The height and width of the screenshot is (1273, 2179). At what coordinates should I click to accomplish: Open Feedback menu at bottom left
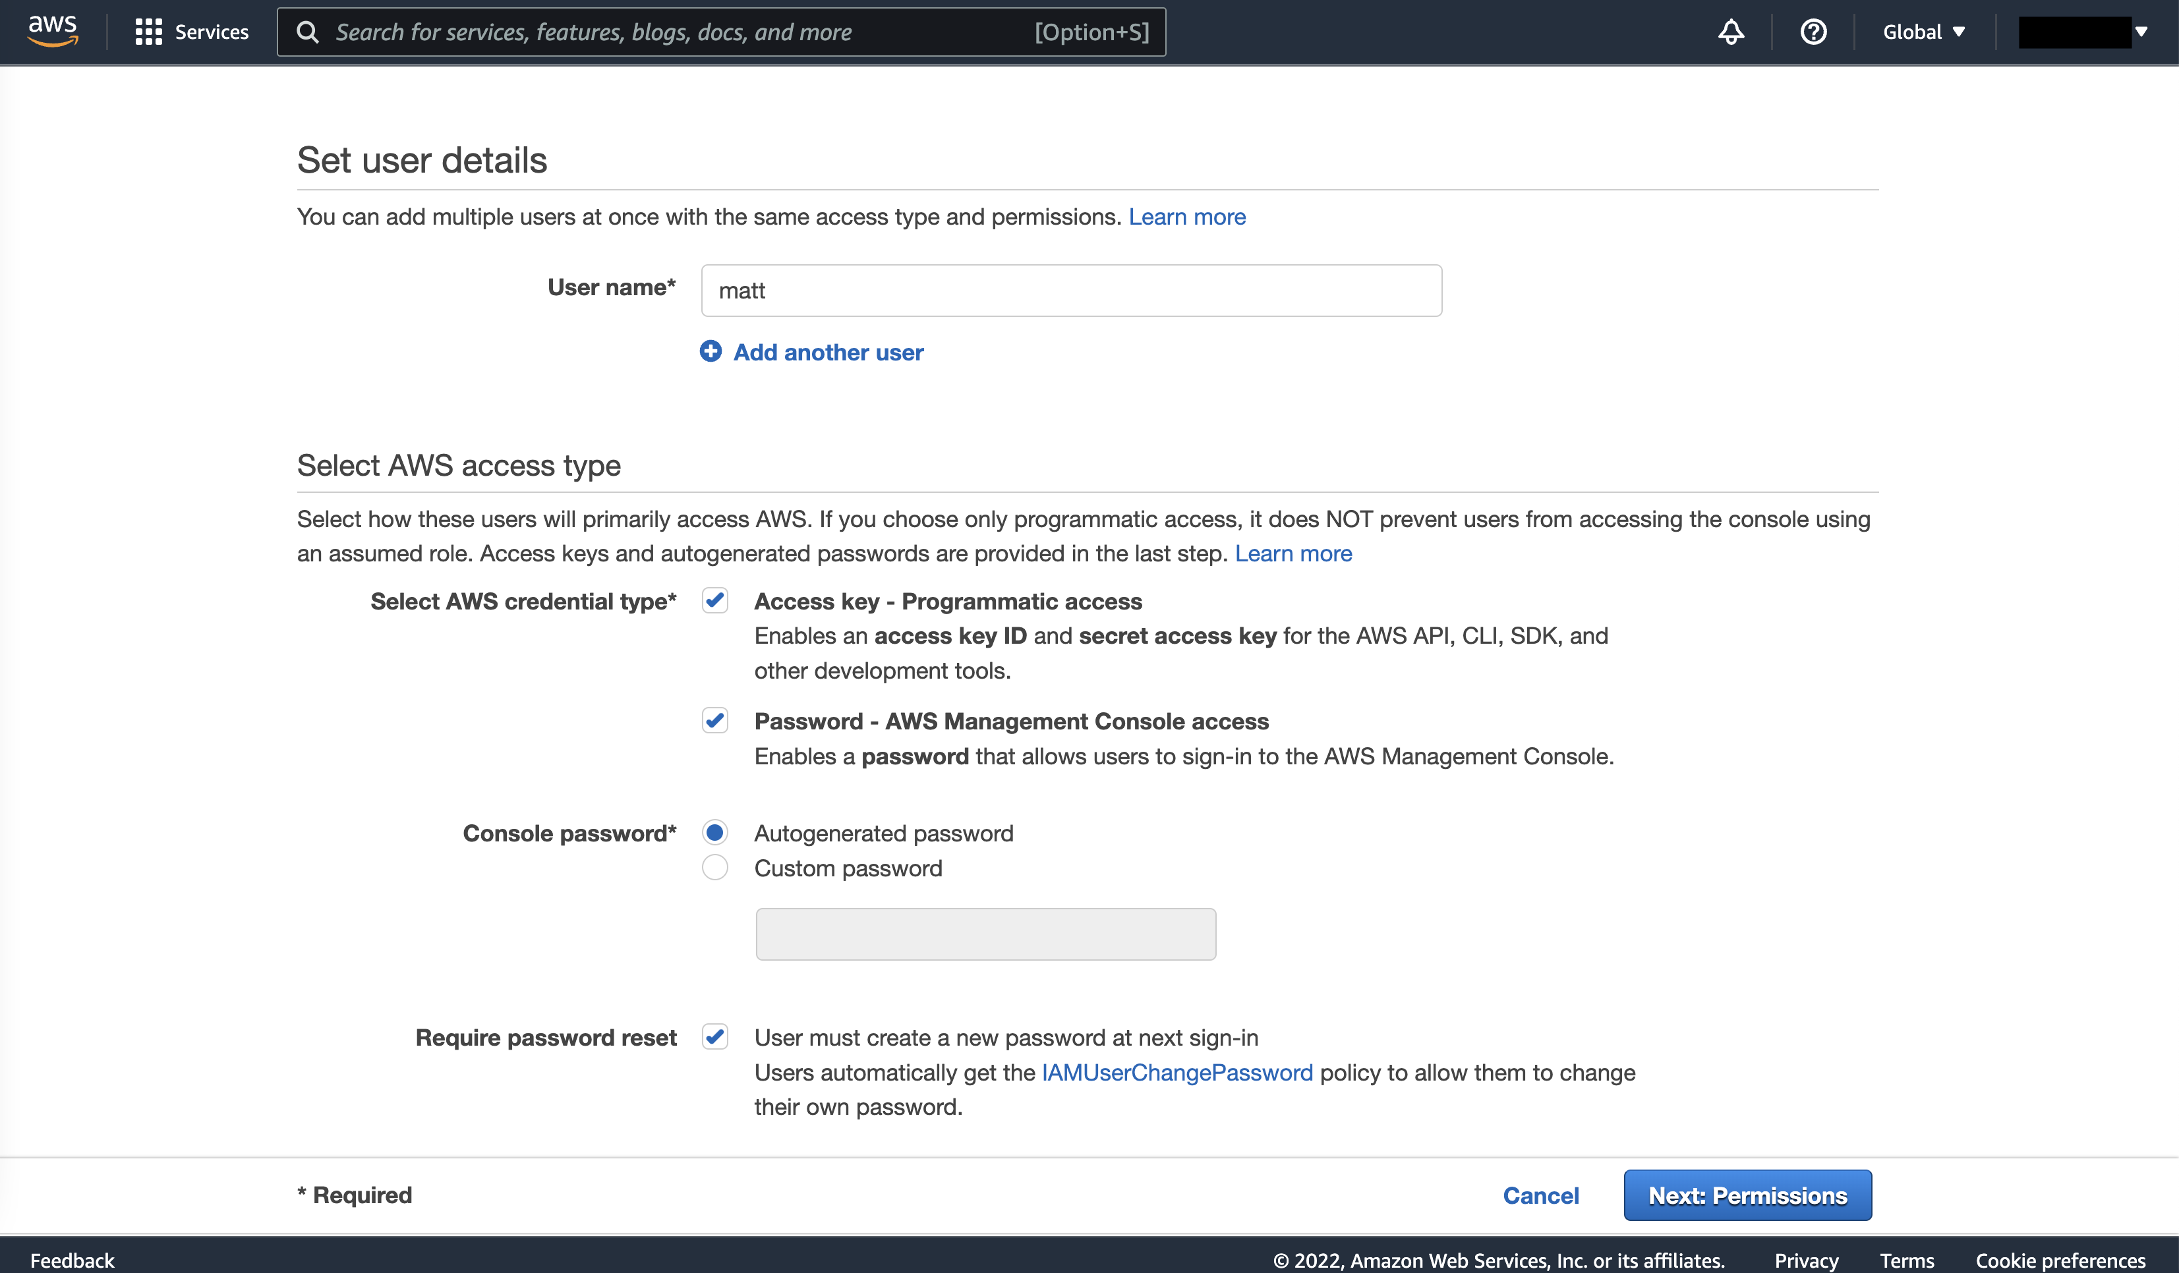click(x=71, y=1258)
